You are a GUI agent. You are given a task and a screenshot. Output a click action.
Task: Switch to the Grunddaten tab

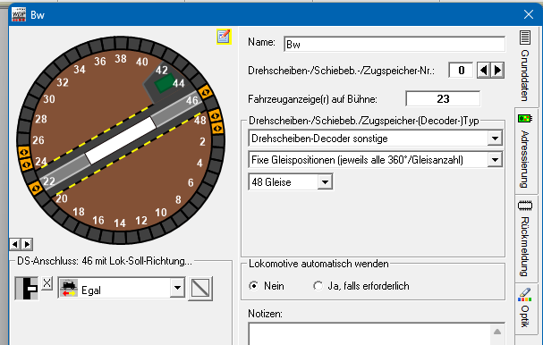pyautogui.click(x=525, y=66)
